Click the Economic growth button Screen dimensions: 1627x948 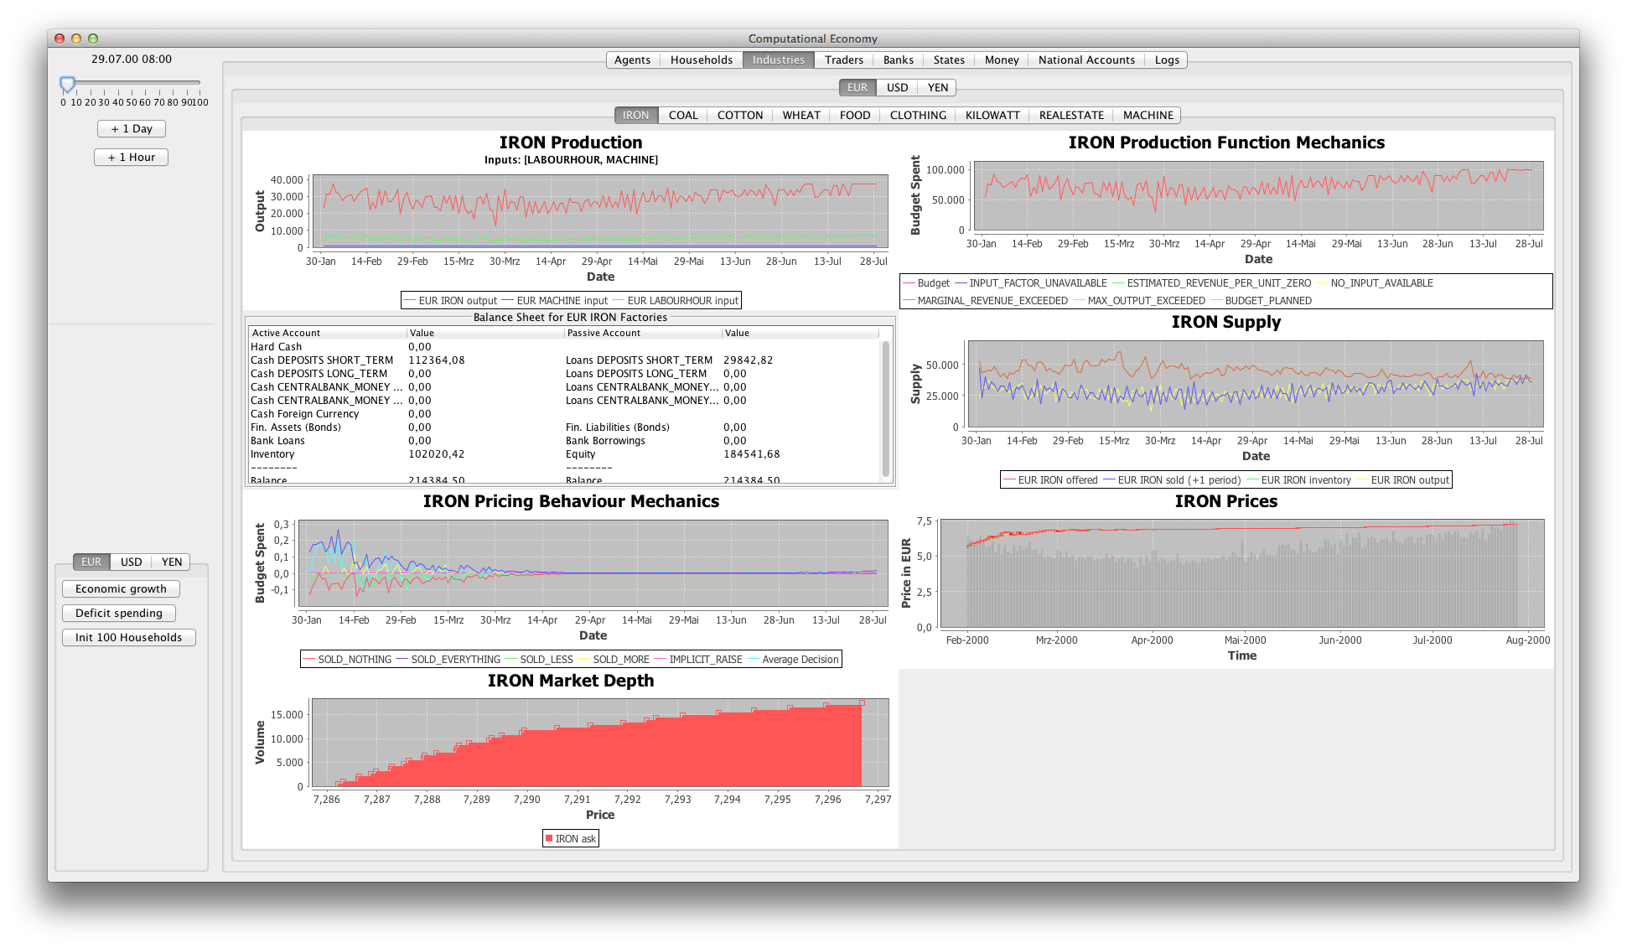point(121,589)
